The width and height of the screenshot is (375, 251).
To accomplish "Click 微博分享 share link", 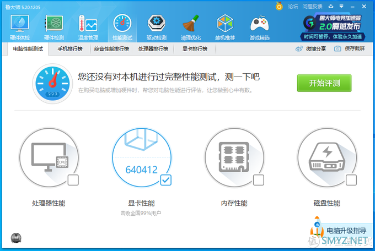I will [316, 49].
